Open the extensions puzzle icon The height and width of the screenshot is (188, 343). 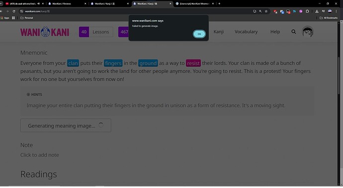point(307,11)
